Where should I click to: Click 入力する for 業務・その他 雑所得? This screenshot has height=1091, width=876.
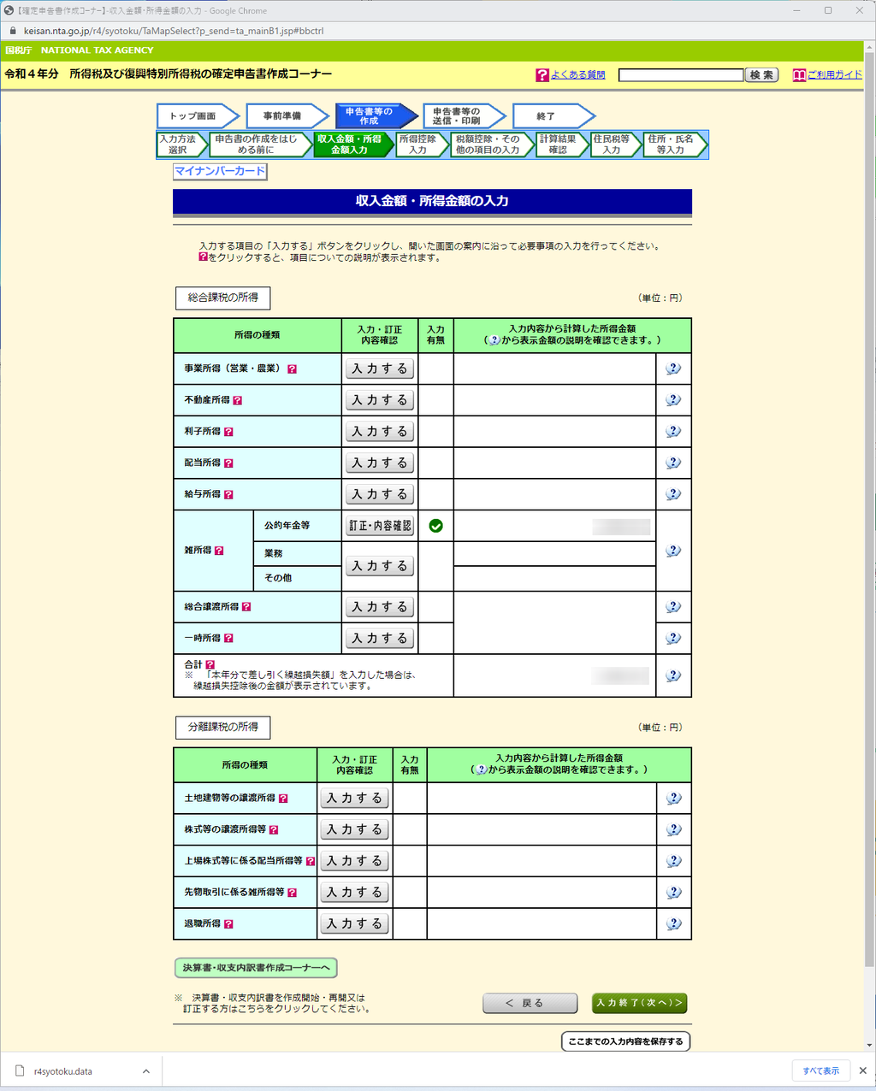pyautogui.click(x=380, y=566)
